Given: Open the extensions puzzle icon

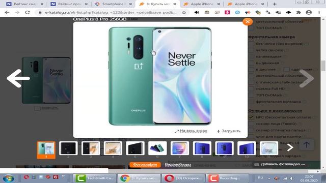Looking at the screenshot, I should tap(298, 12).
